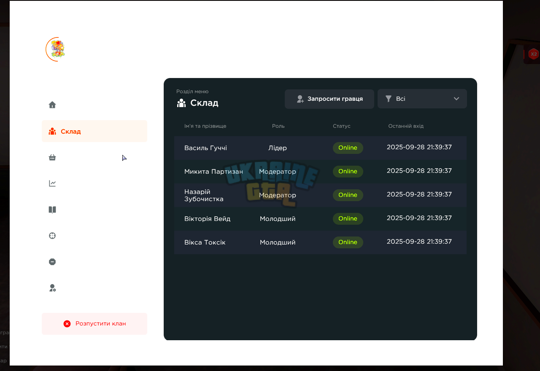Click Online status badge for Назарій Зубочистка

click(x=348, y=195)
